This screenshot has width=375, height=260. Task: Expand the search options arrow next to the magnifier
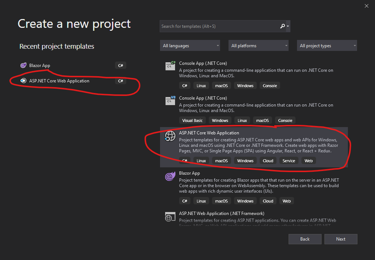(288, 26)
